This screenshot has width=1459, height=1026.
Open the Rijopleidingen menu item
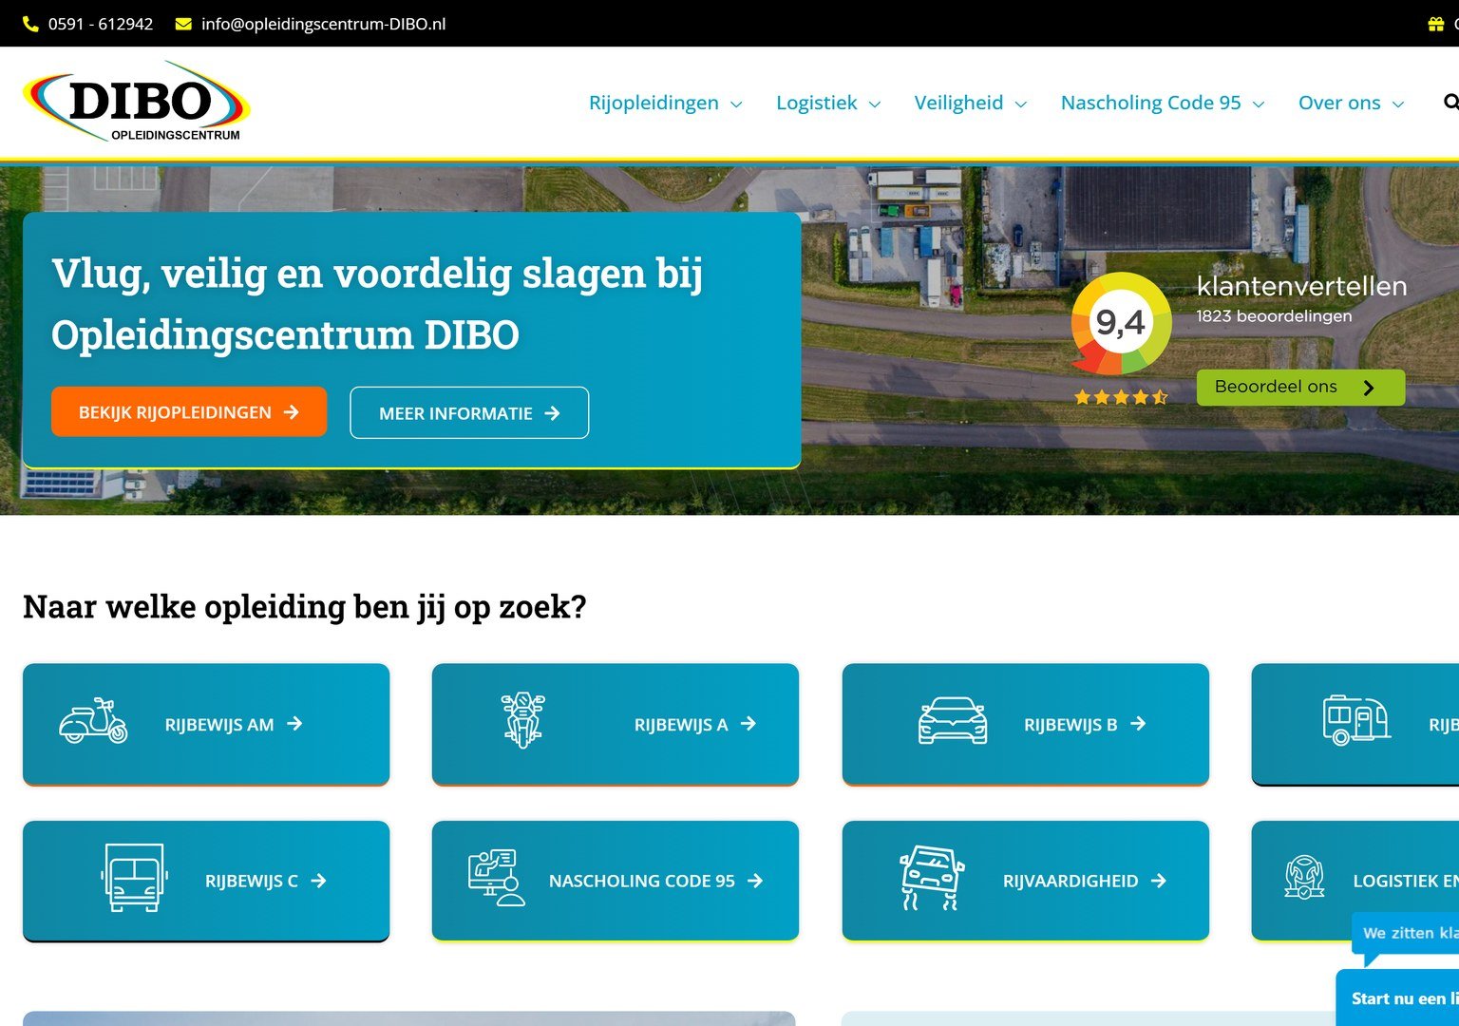(x=654, y=103)
